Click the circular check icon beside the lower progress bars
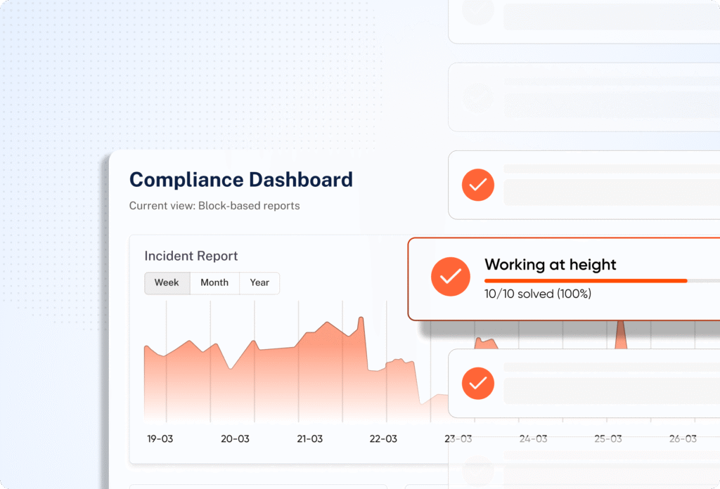 tap(477, 384)
